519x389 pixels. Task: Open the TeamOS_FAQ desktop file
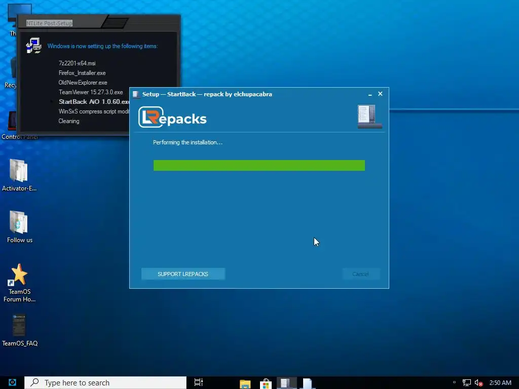[x=20, y=330]
